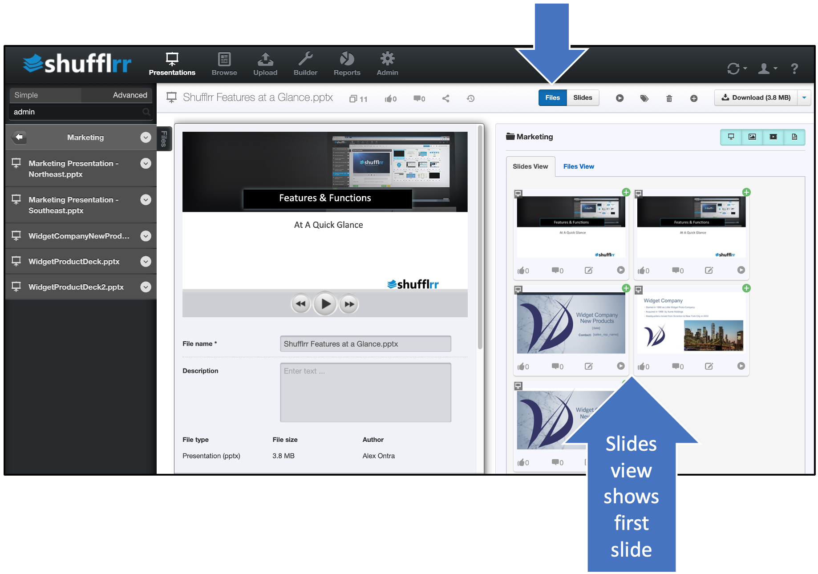
Task: Select the Slides toggle button
Action: (583, 97)
